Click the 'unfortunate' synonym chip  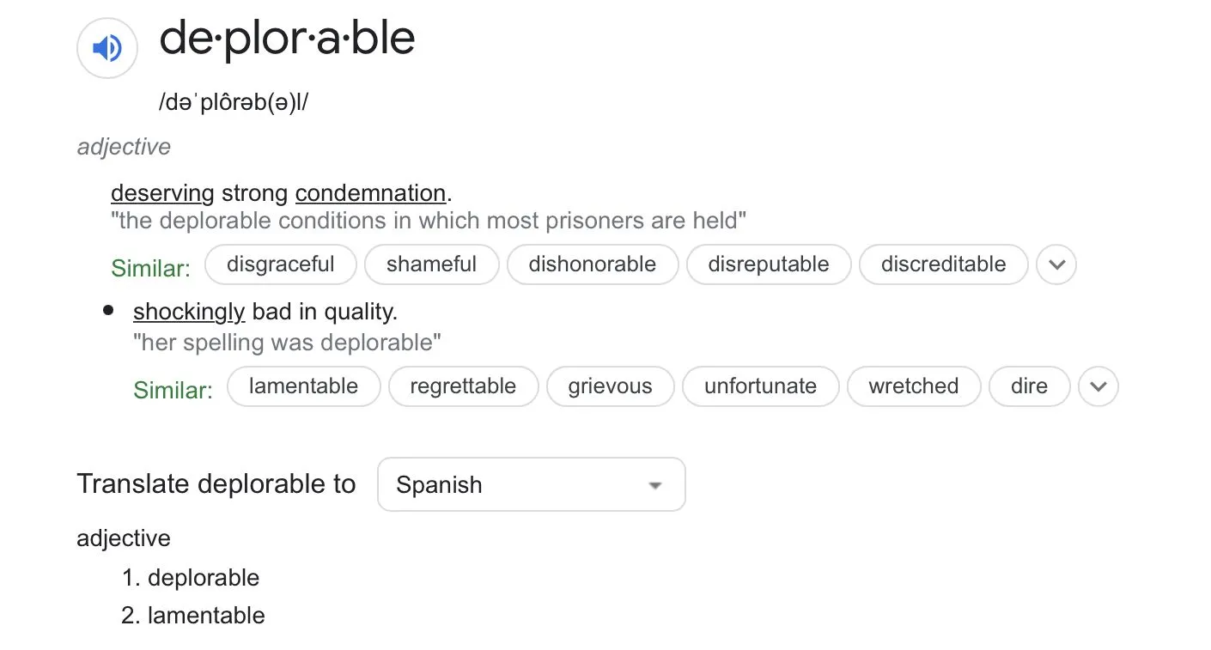tap(760, 386)
